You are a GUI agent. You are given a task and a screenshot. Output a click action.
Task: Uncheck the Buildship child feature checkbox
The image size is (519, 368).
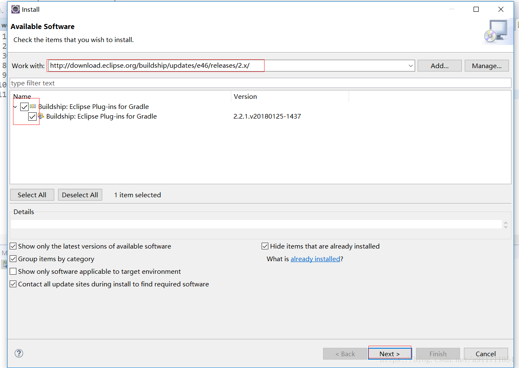(x=32, y=116)
